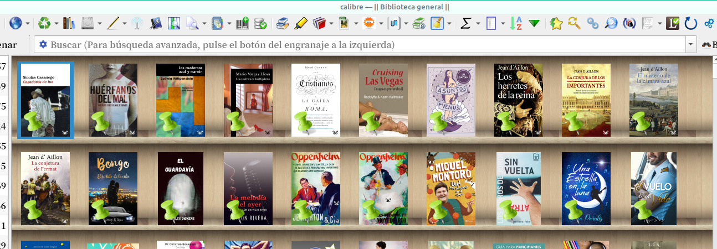Click the sigma count pages icon
This screenshot has width=717, height=249.
pyautogui.click(x=466, y=23)
